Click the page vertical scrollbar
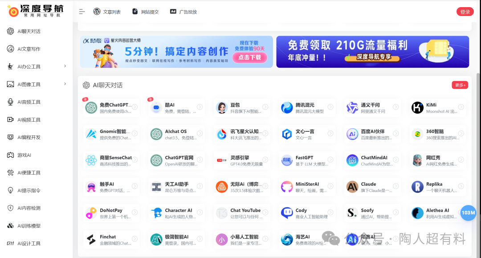Image resolution: width=481 pixels, height=258 pixels. pyautogui.click(x=478, y=166)
